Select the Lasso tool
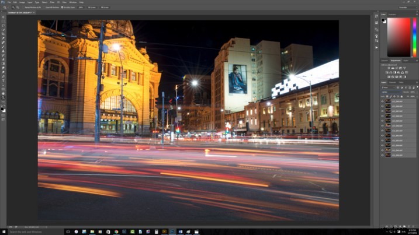This screenshot has width=419, height=235. tap(3, 26)
